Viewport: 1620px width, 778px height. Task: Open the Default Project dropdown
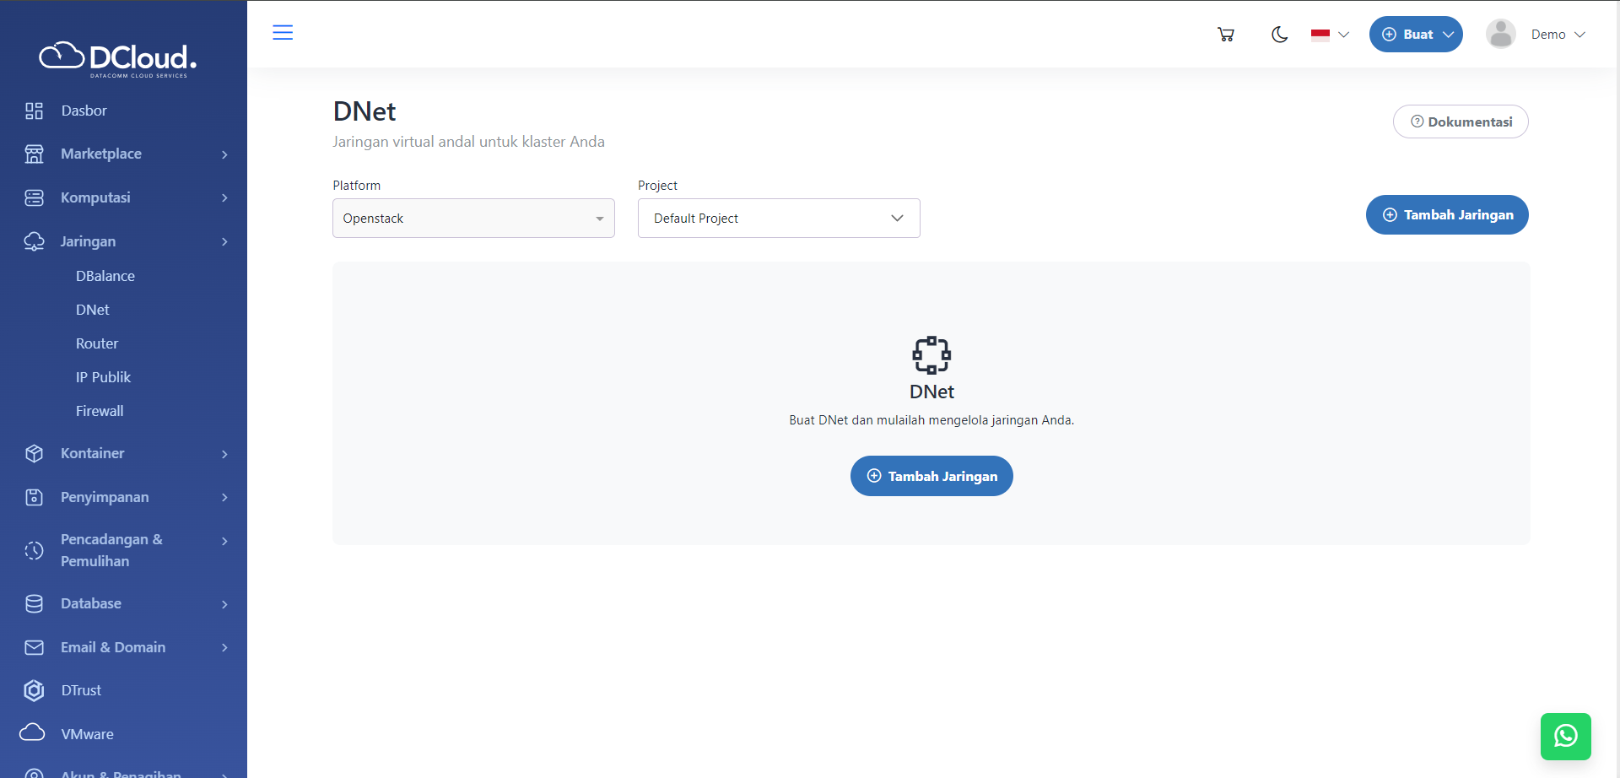coord(778,219)
